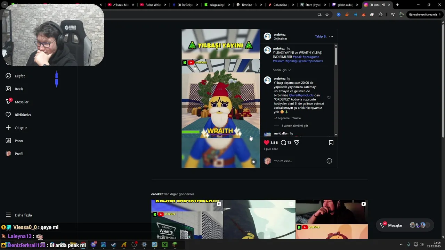The image size is (445, 250).
Task: Open Bildirimler notifications
Action: [x=18, y=115]
